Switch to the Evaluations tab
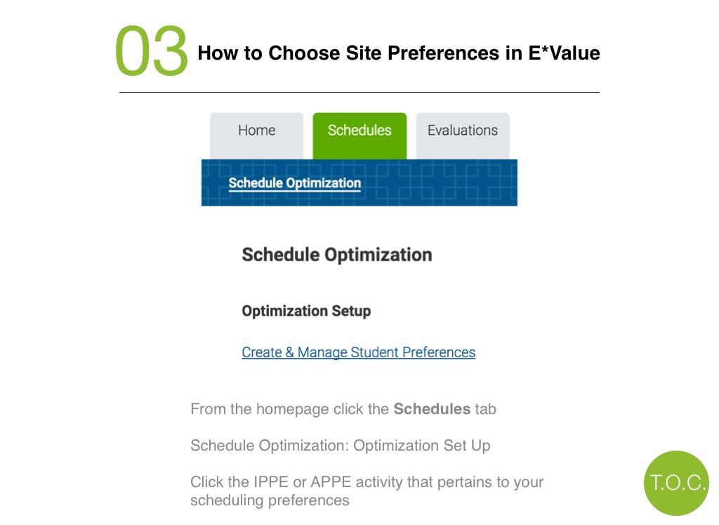This screenshot has height=525, width=719. click(x=463, y=135)
